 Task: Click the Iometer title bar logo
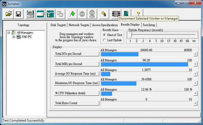point(4,4)
